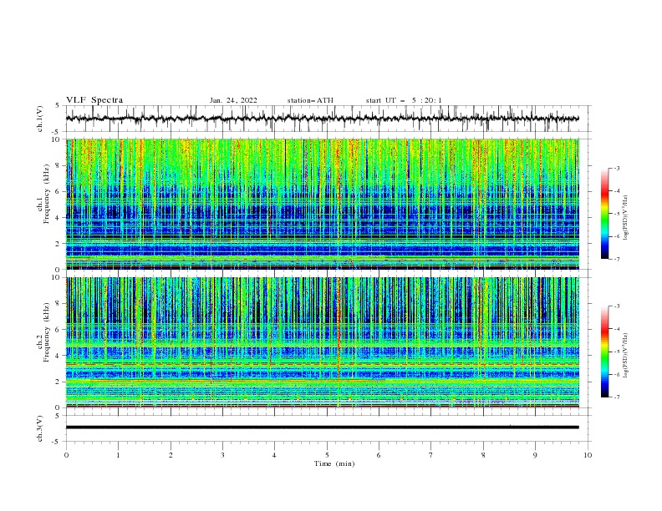Click the lower log(PSD)(V²/Hz) colorbar label
This screenshot has height=511, width=662.
[625, 356]
